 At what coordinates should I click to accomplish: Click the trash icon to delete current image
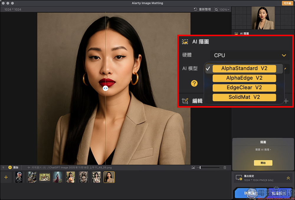pos(224,167)
